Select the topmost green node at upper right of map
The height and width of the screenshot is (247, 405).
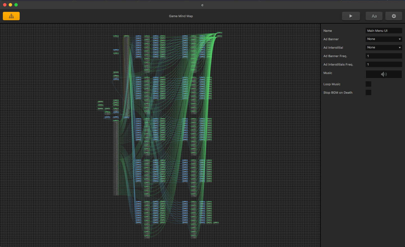click(220, 33)
